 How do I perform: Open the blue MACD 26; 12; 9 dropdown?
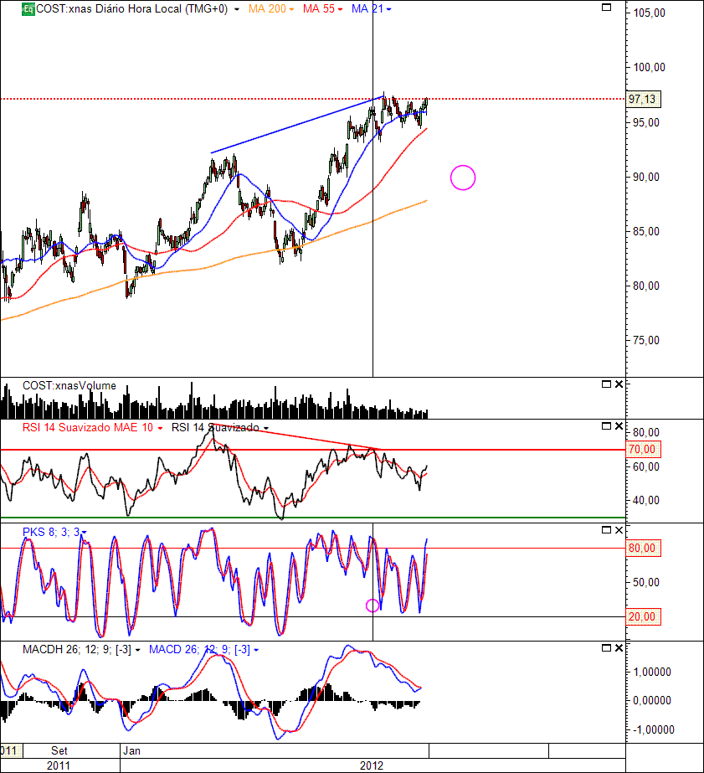(x=256, y=650)
